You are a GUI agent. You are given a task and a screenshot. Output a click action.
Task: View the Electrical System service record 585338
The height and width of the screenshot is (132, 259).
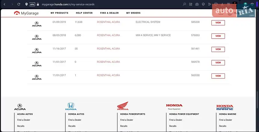click(x=218, y=23)
